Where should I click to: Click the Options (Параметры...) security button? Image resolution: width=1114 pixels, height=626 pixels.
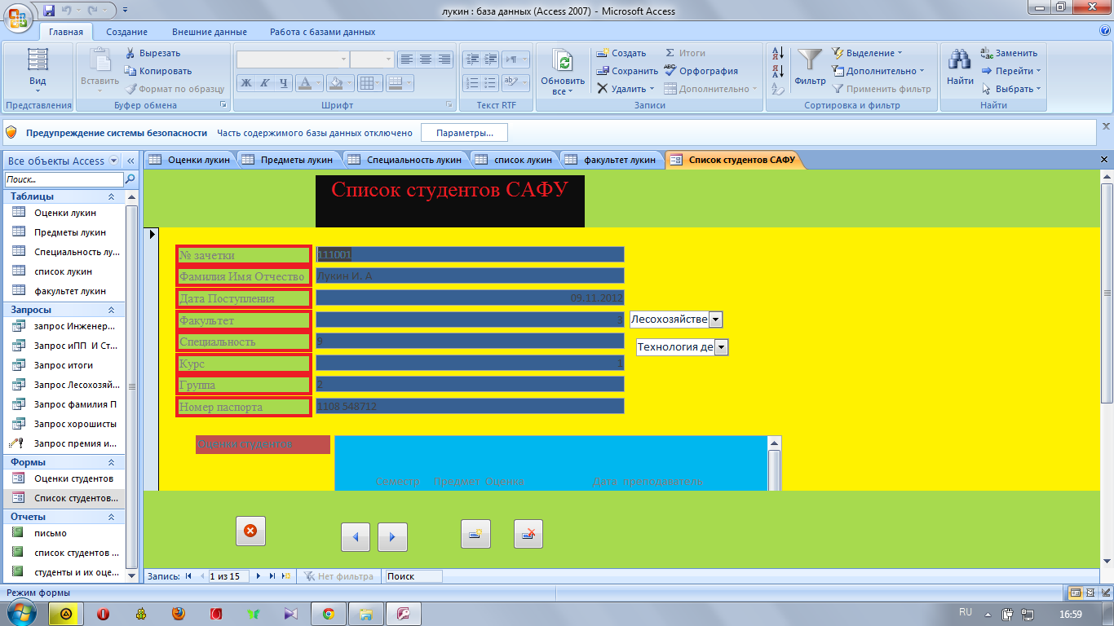pyautogui.click(x=464, y=133)
